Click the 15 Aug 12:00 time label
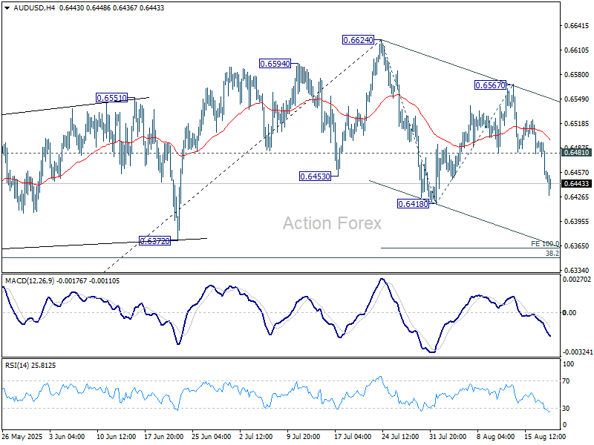 pyautogui.click(x=545, y=436)
